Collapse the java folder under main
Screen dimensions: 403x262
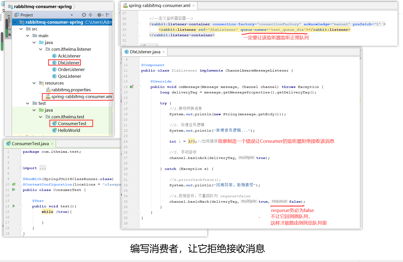[x=34, y=42]
